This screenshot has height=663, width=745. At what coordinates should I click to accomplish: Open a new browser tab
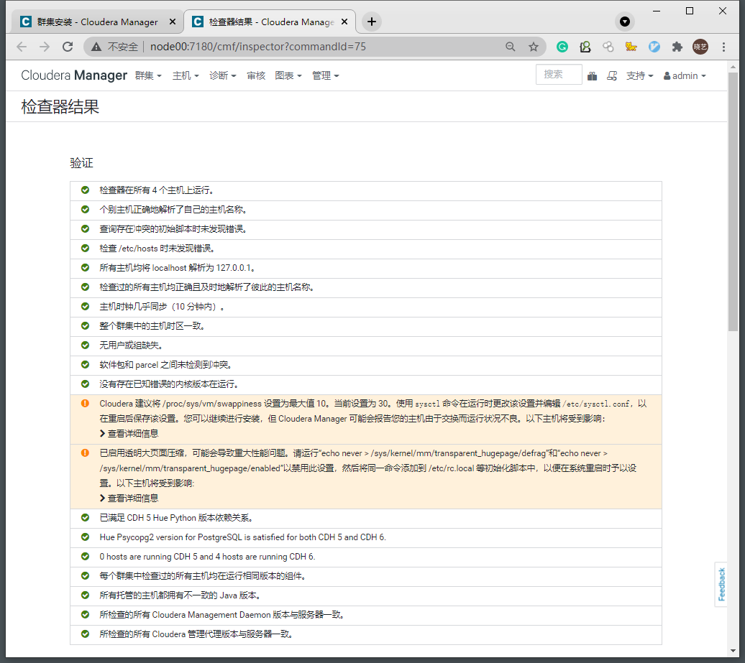pos(372,22)
